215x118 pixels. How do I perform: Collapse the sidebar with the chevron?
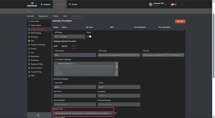click(x=38, y=115)
